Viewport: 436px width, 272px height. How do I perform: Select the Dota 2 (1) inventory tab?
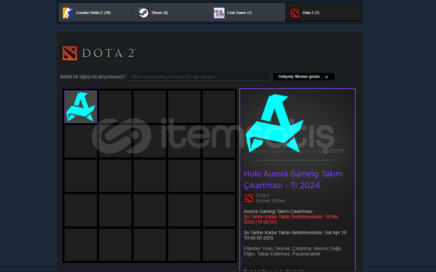pos(323,13)
